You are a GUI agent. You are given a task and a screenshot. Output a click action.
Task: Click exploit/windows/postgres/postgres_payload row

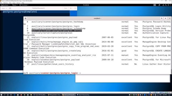56,60
